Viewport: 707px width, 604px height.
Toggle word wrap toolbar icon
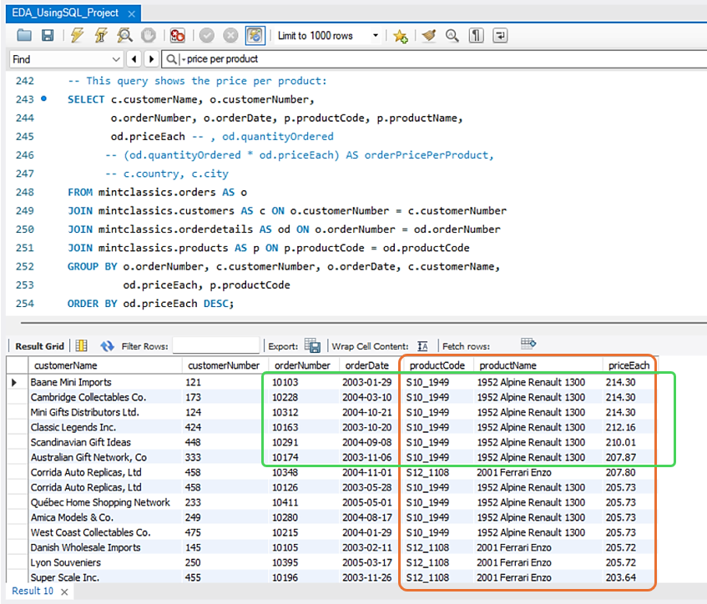[x=500, y=35]
